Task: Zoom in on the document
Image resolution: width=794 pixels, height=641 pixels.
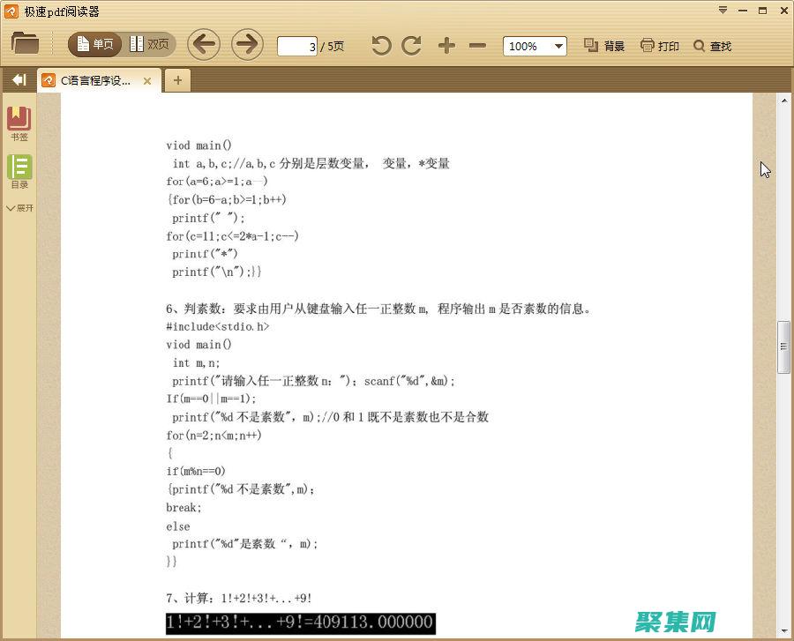Action: tap(447, 45)
